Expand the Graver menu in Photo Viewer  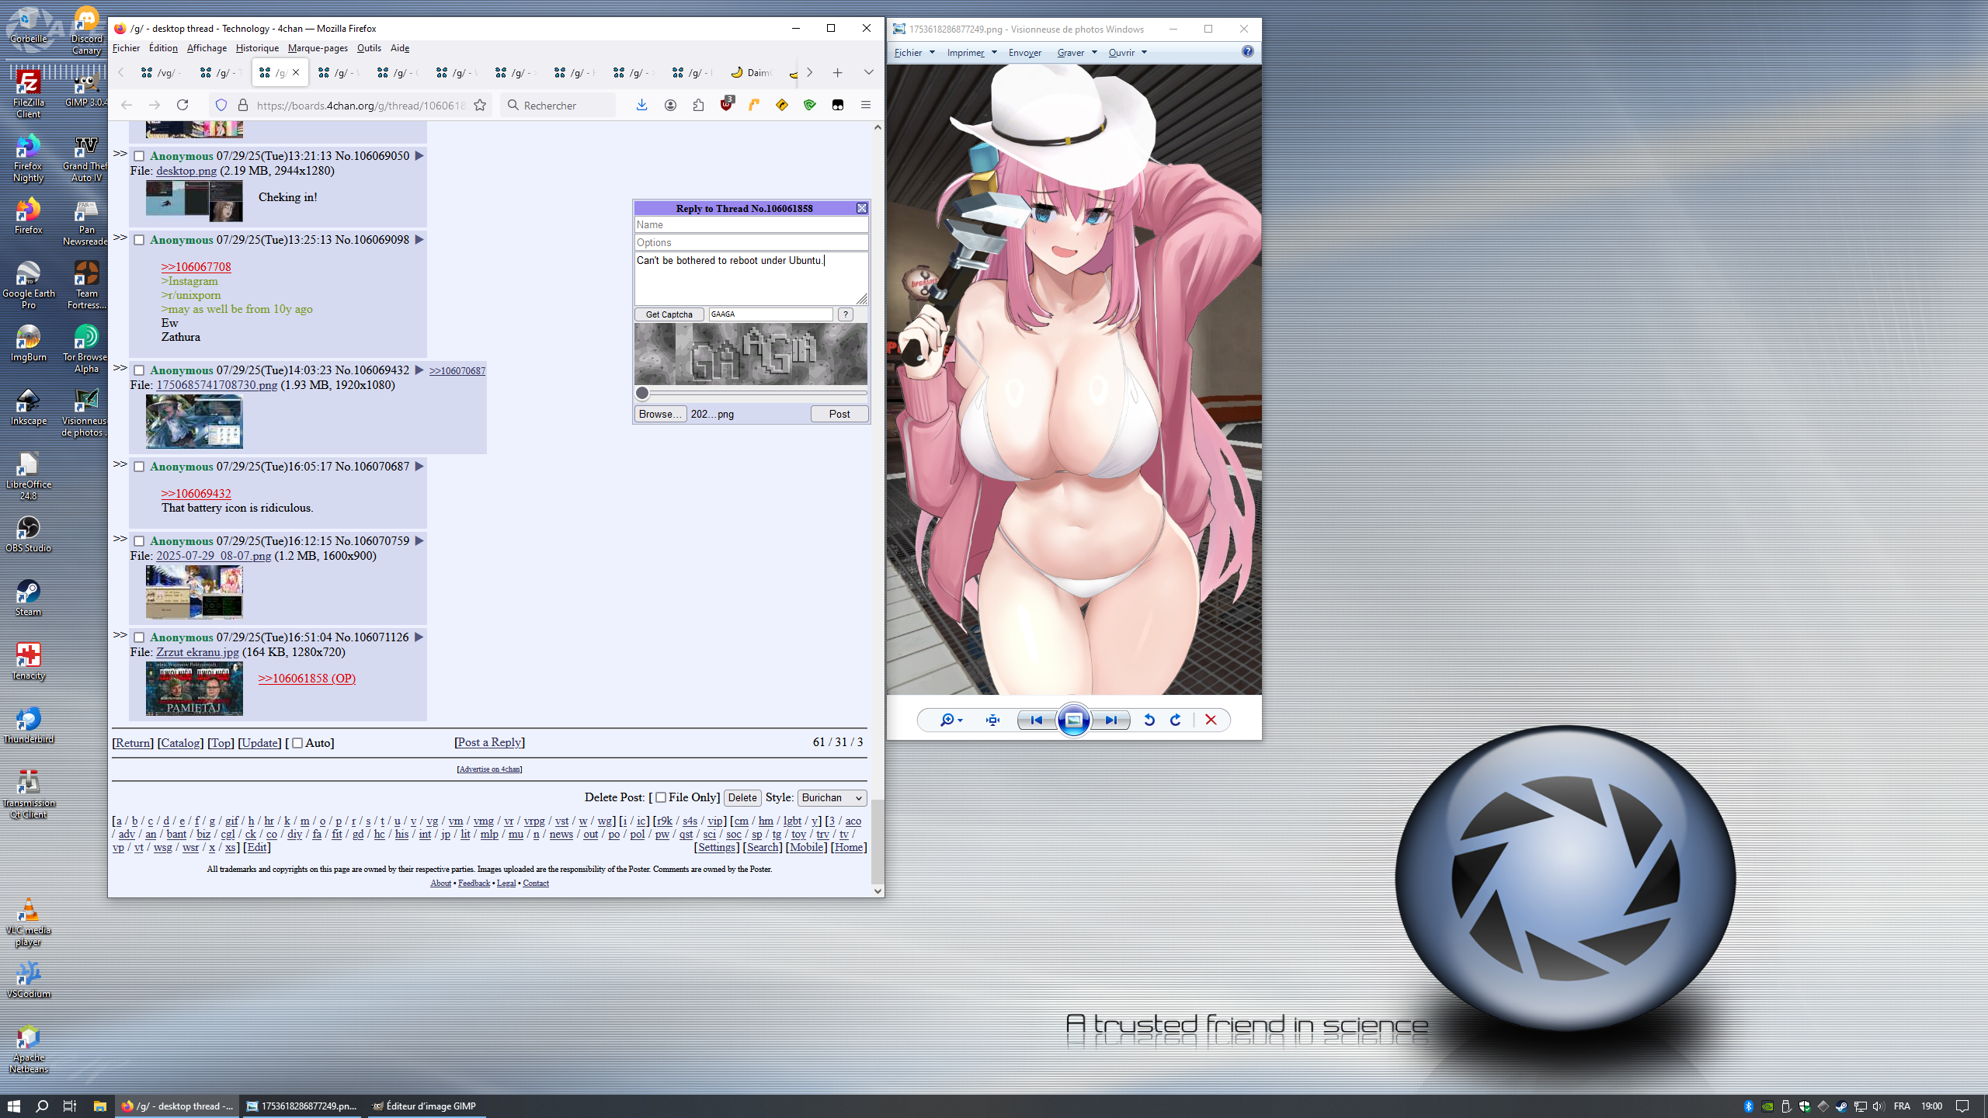click(x=1076, y=52)
